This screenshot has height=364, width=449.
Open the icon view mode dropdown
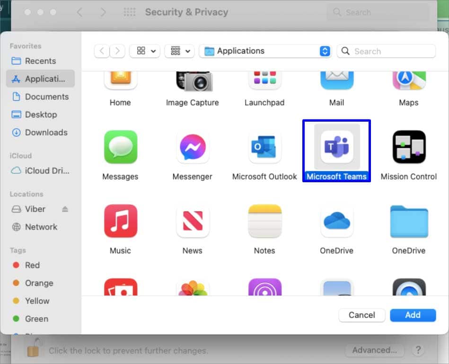(x=145, y=51)
